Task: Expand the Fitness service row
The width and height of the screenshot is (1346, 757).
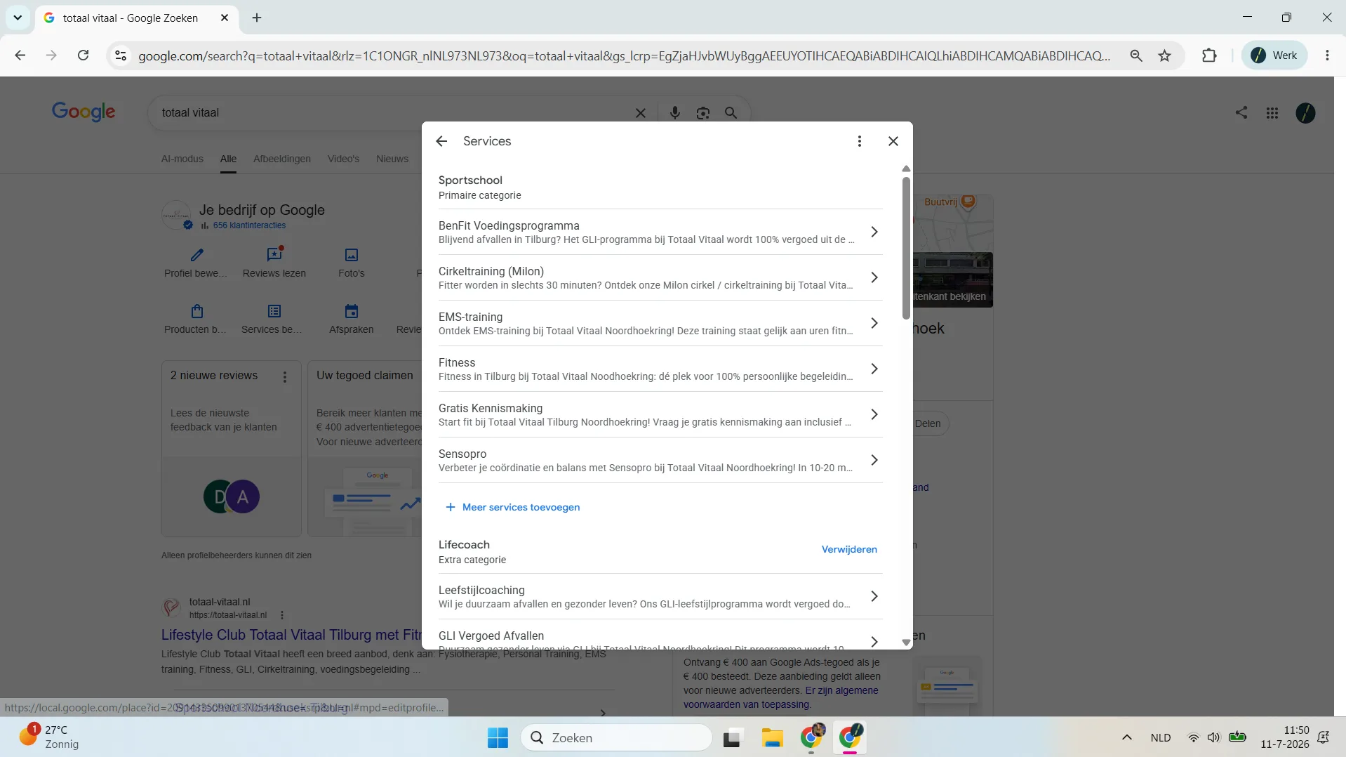Action: coord(660,369)
